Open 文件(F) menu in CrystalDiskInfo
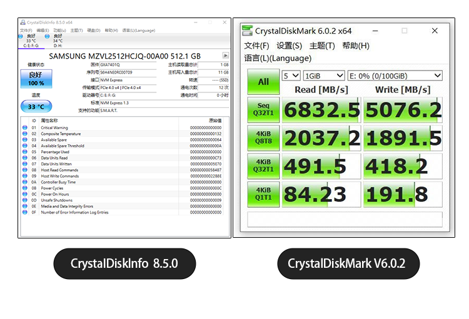This screenshot has width=469, height=319. [26, 31]
